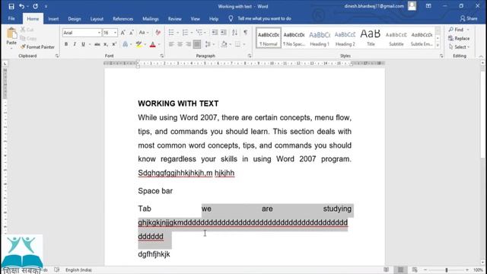Click the zoom slider handle in the status bar
487x274 pixels.
coord(447,270)
